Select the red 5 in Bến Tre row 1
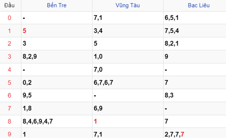The width and height of the screenshot is (226, 138). (24, 31)
